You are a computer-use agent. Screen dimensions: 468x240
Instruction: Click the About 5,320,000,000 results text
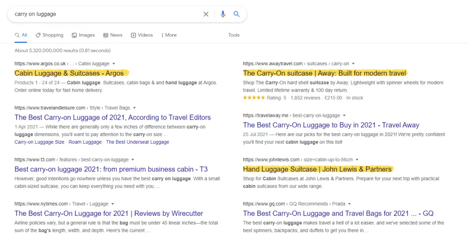pos(62,51)
